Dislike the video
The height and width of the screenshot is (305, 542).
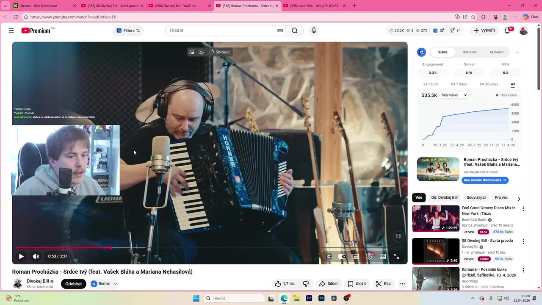[x=306, y=284]
